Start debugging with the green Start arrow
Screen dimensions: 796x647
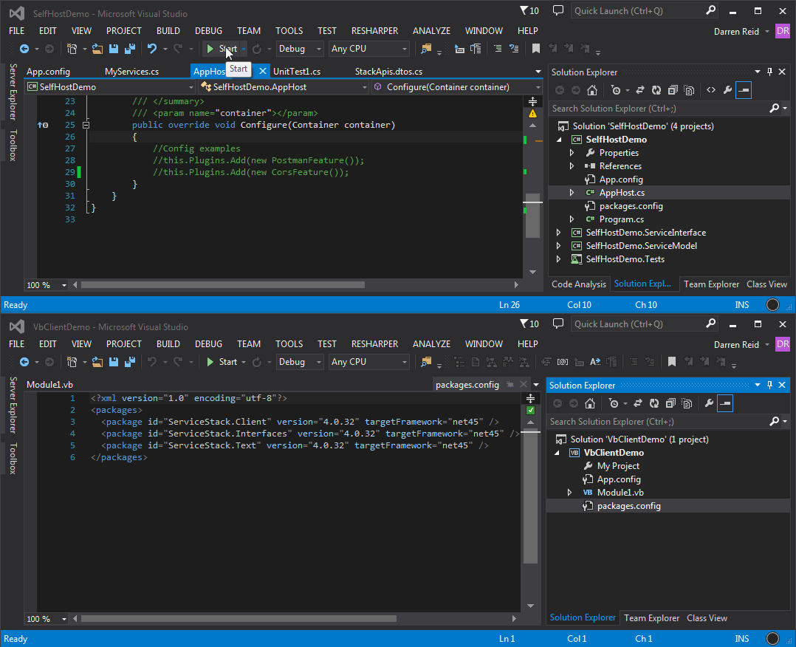coord(213,49)
